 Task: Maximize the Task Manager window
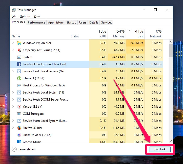[155, 10]
